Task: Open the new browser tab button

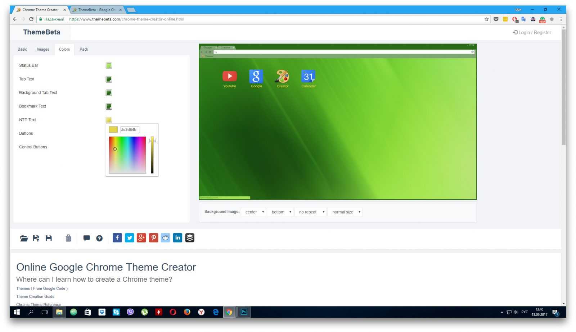Action: click(x=131, y=10)
